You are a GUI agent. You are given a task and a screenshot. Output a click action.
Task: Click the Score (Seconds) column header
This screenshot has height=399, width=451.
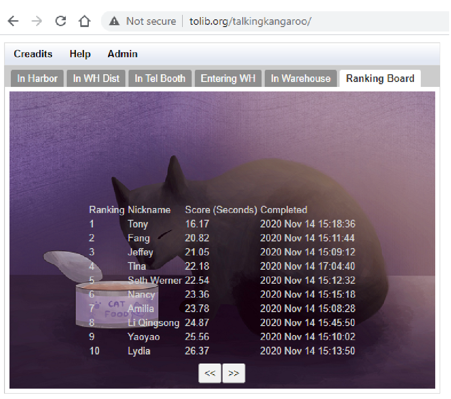[x=221, y=210]
